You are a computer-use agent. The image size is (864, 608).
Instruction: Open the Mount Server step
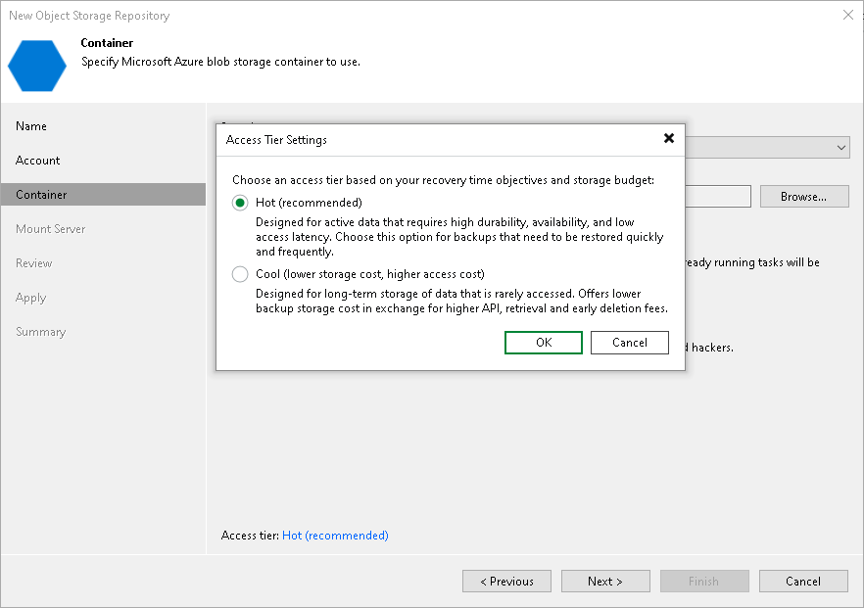click(x=51, y=228)
